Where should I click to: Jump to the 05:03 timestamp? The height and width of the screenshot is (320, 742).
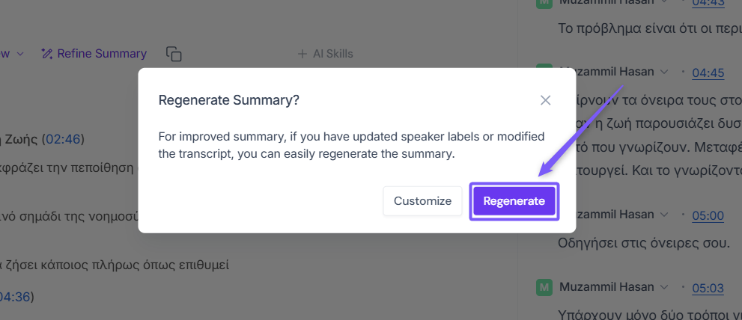click(x=708, y=288)
